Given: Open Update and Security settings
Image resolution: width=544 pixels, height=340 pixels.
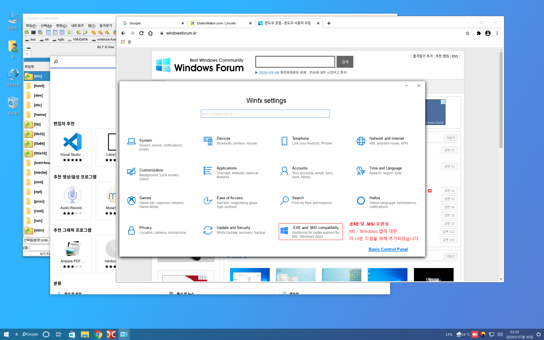Looking at the screenshot, I should coord(235,230).
